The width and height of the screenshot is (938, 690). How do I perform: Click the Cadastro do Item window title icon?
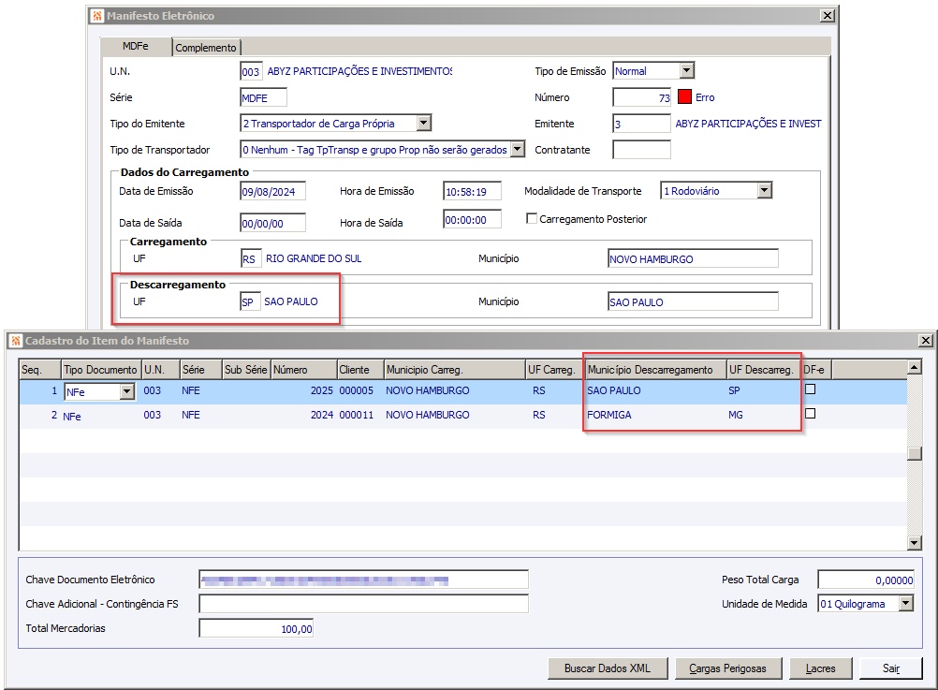click(x=16, y=341)
